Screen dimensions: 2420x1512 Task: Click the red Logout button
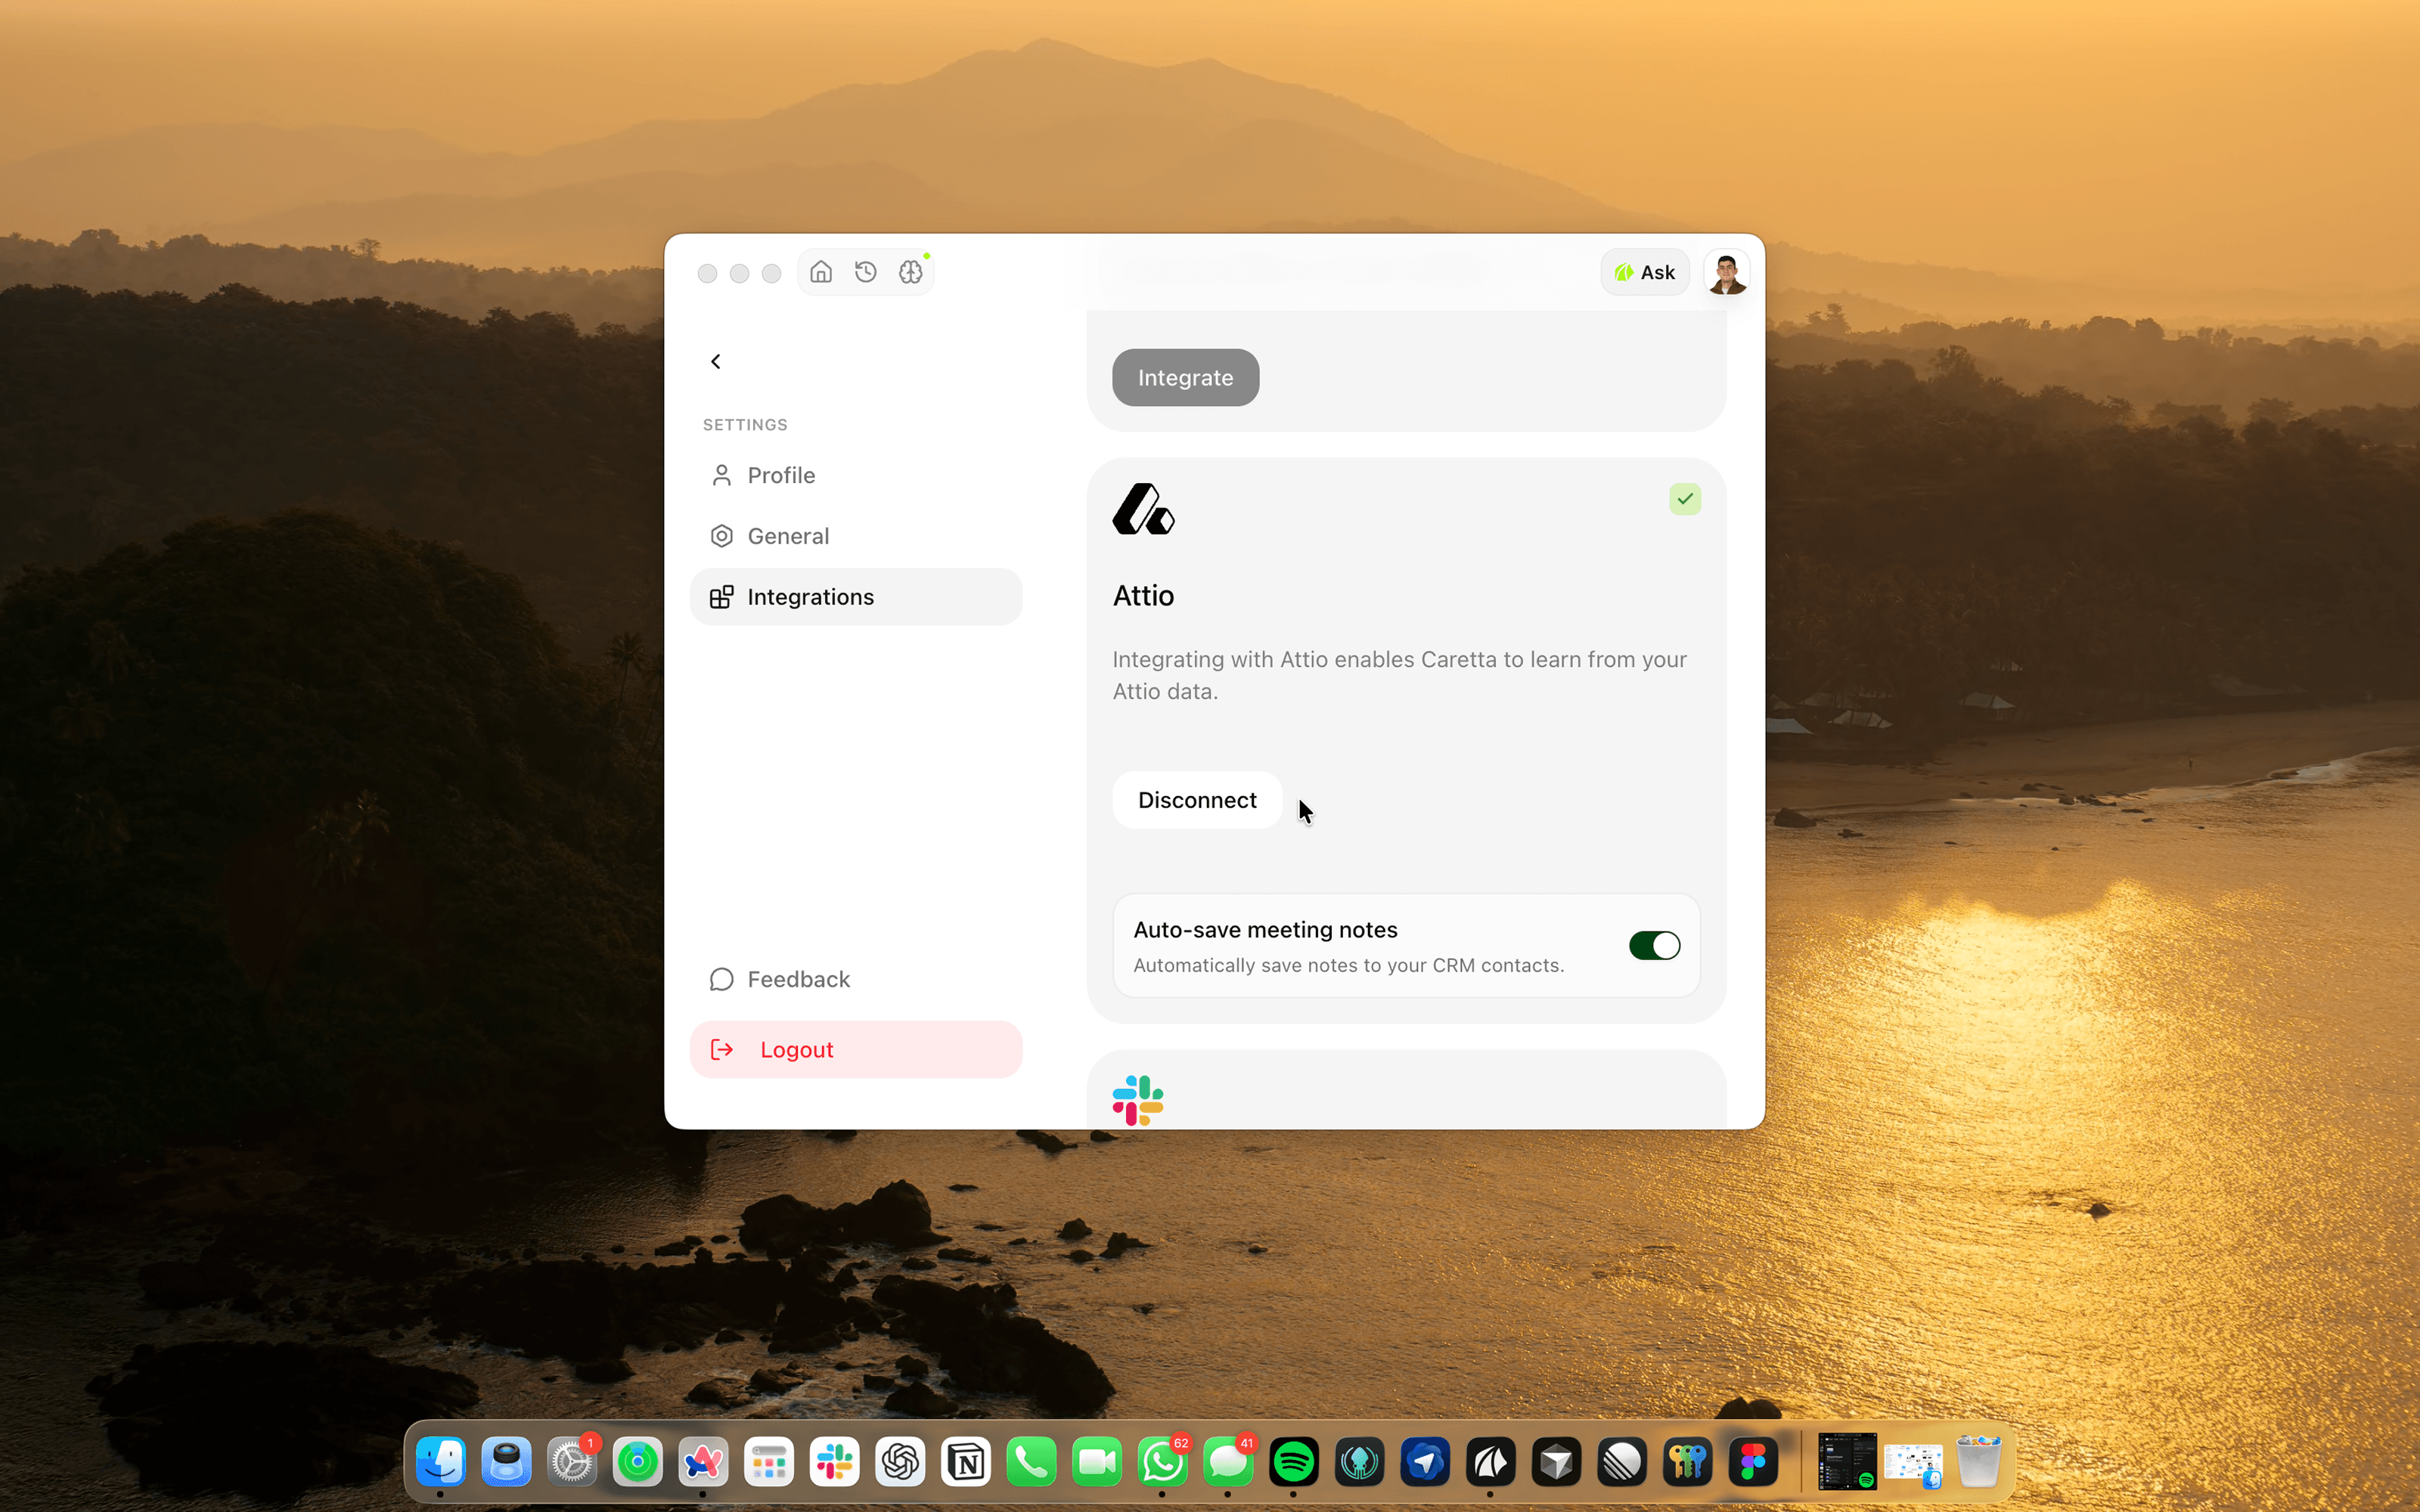pos(855,1049)
